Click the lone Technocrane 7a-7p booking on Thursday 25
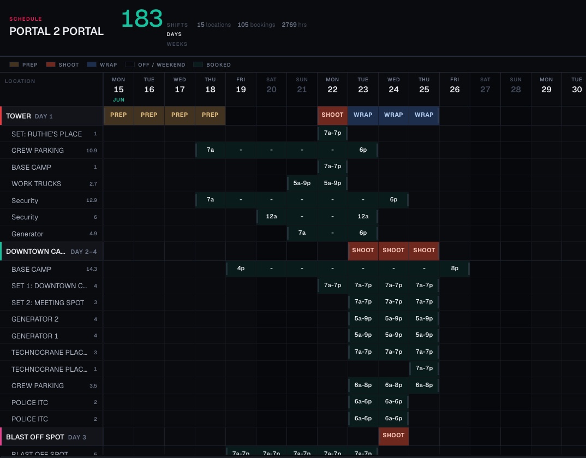This screenshot has width=586, height=458. click(x=424, y=368)
